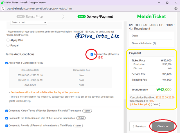The height and width of the screenshot is (133, 180).
Task: Toggle Consent to Kakao Terms of Use checkbox
Action: [7, 111]
